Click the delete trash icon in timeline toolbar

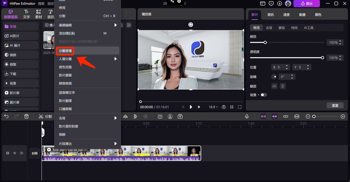pos(27,117)
